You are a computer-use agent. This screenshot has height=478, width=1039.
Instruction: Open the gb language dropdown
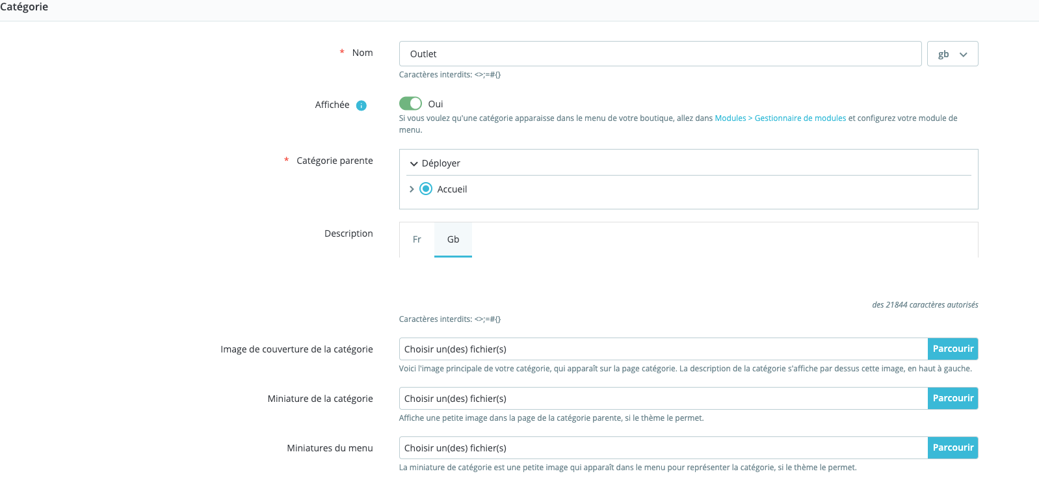coord(953,54)
